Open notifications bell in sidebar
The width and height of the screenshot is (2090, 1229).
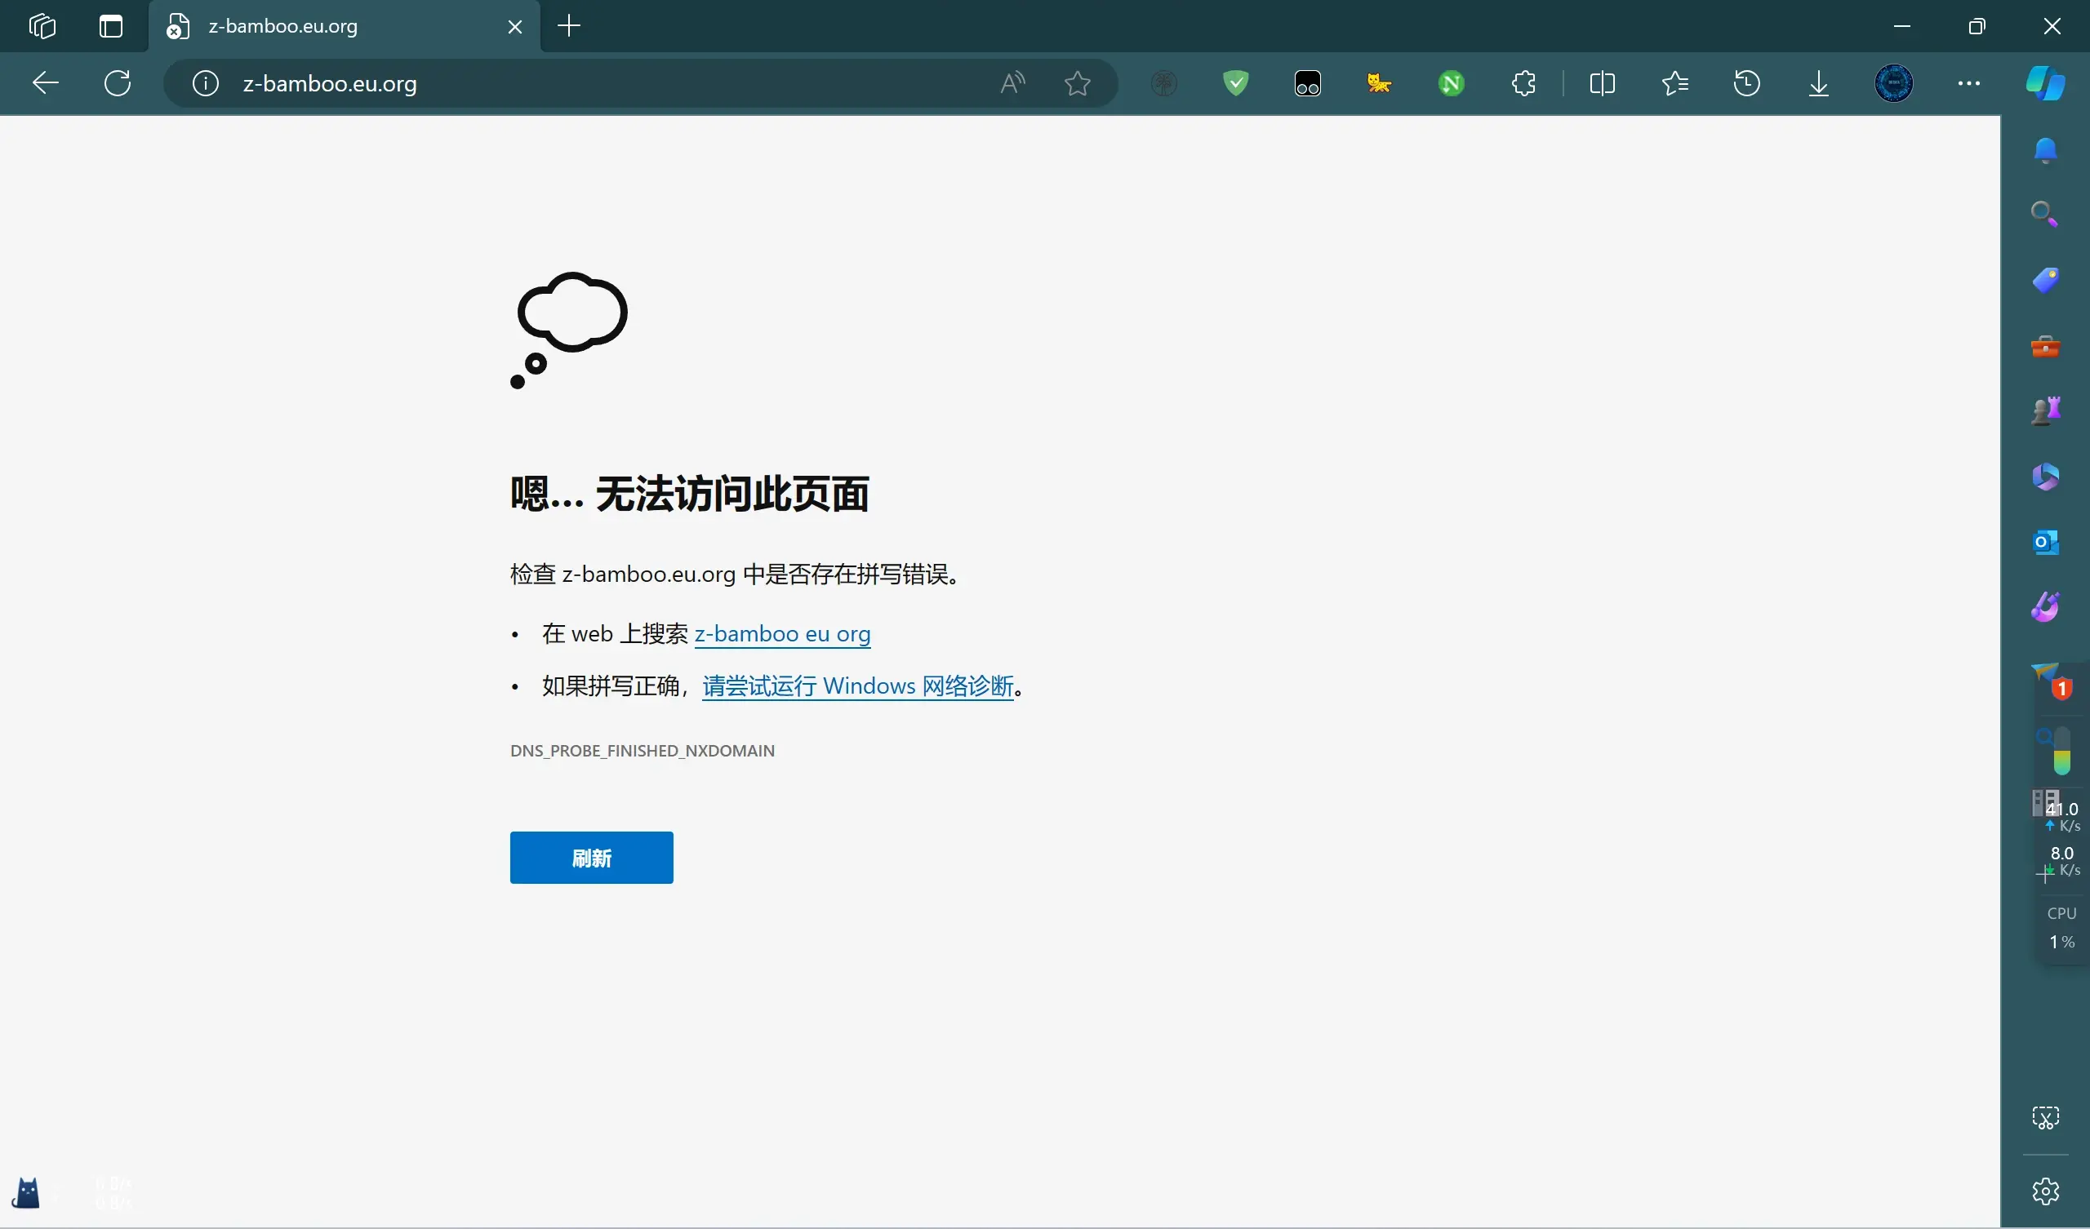tap(2045, 150)
